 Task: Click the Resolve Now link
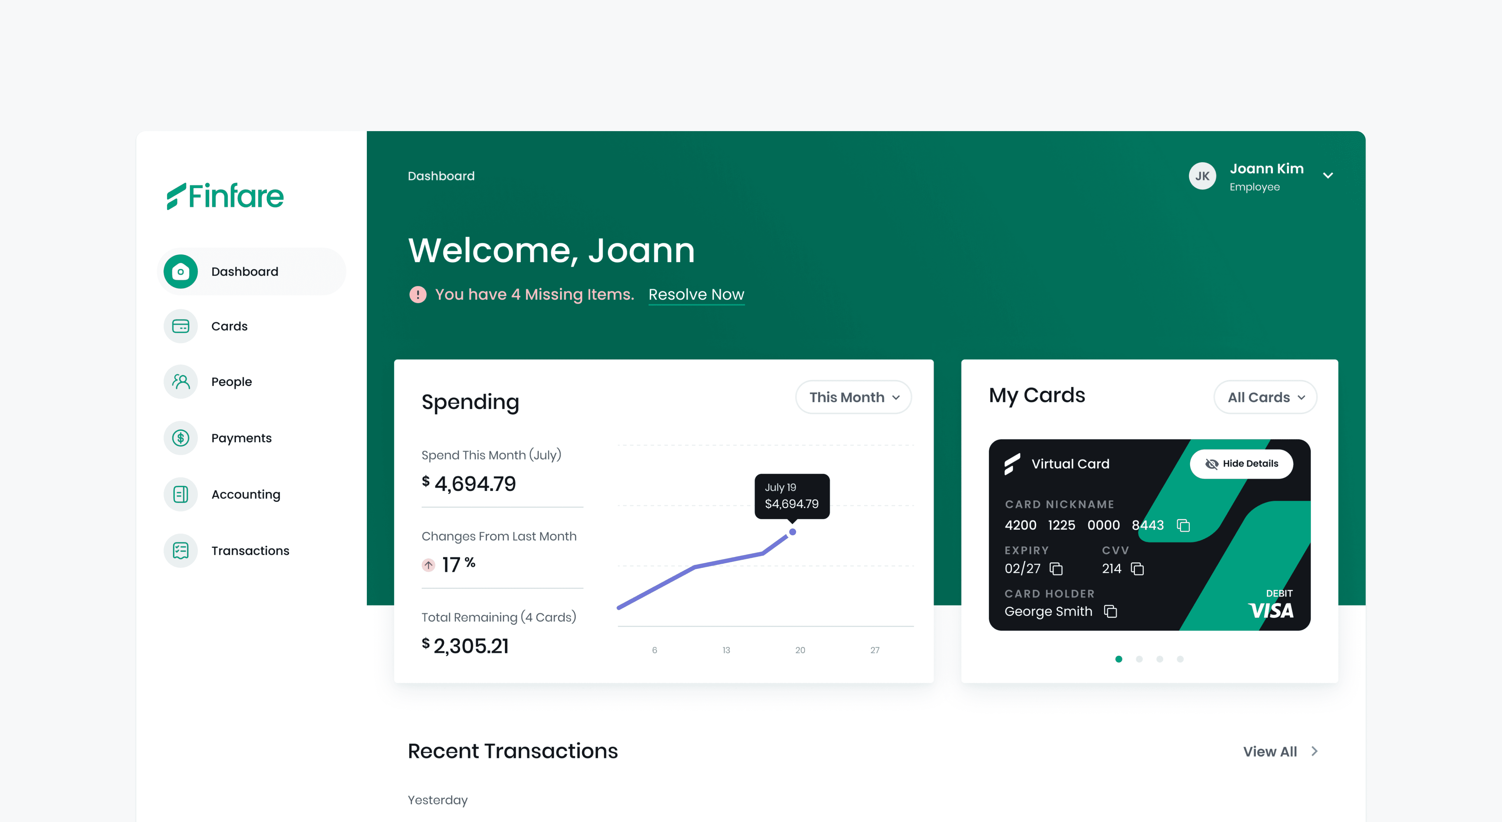coord(696,295)
